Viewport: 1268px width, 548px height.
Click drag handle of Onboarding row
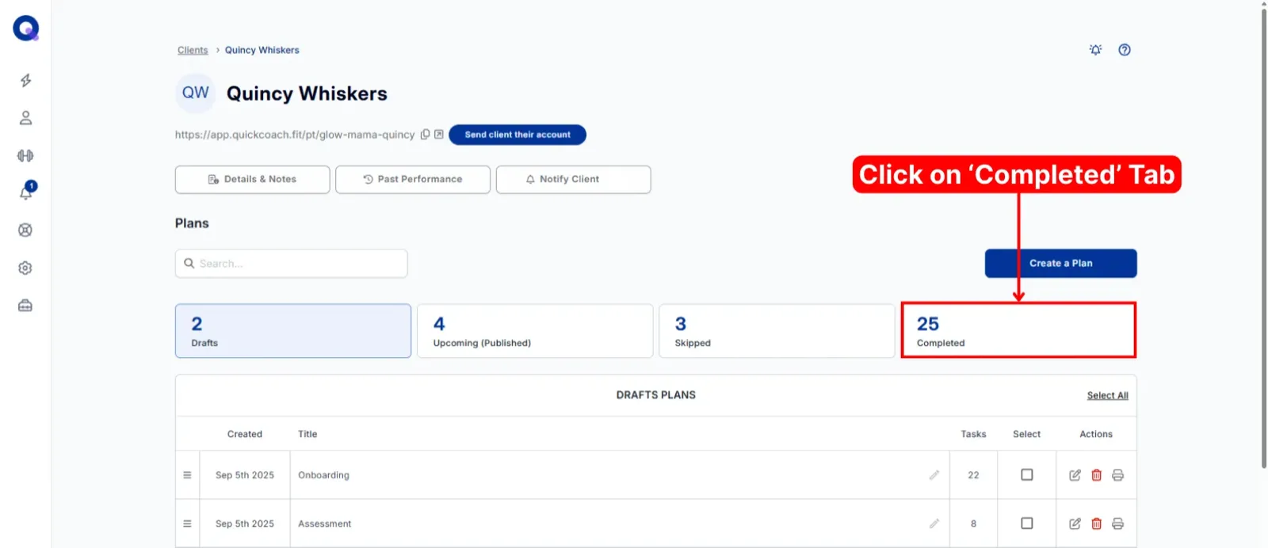[187, 475]
